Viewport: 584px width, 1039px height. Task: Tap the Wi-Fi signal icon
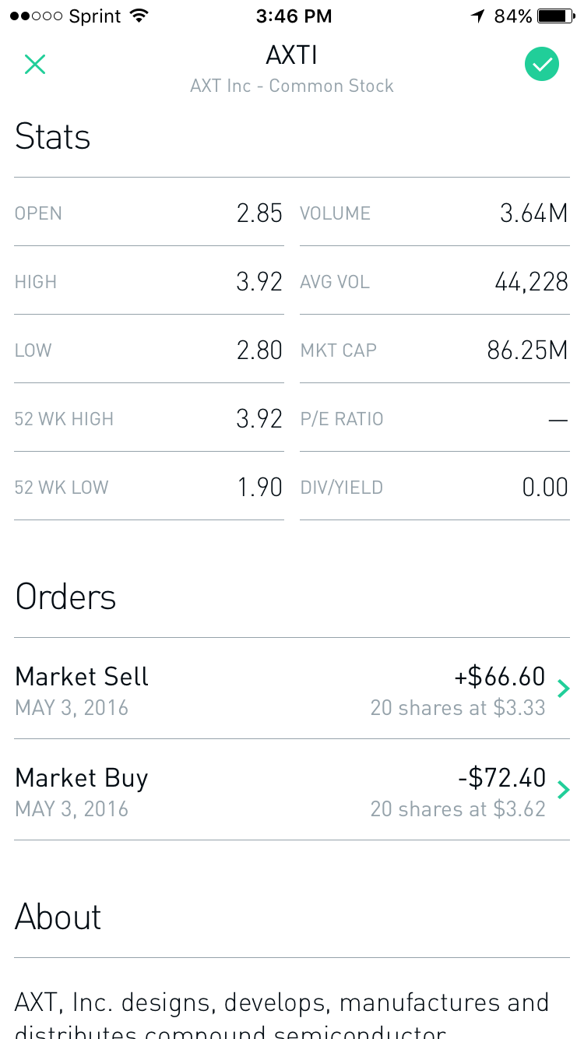pos(139,16)
